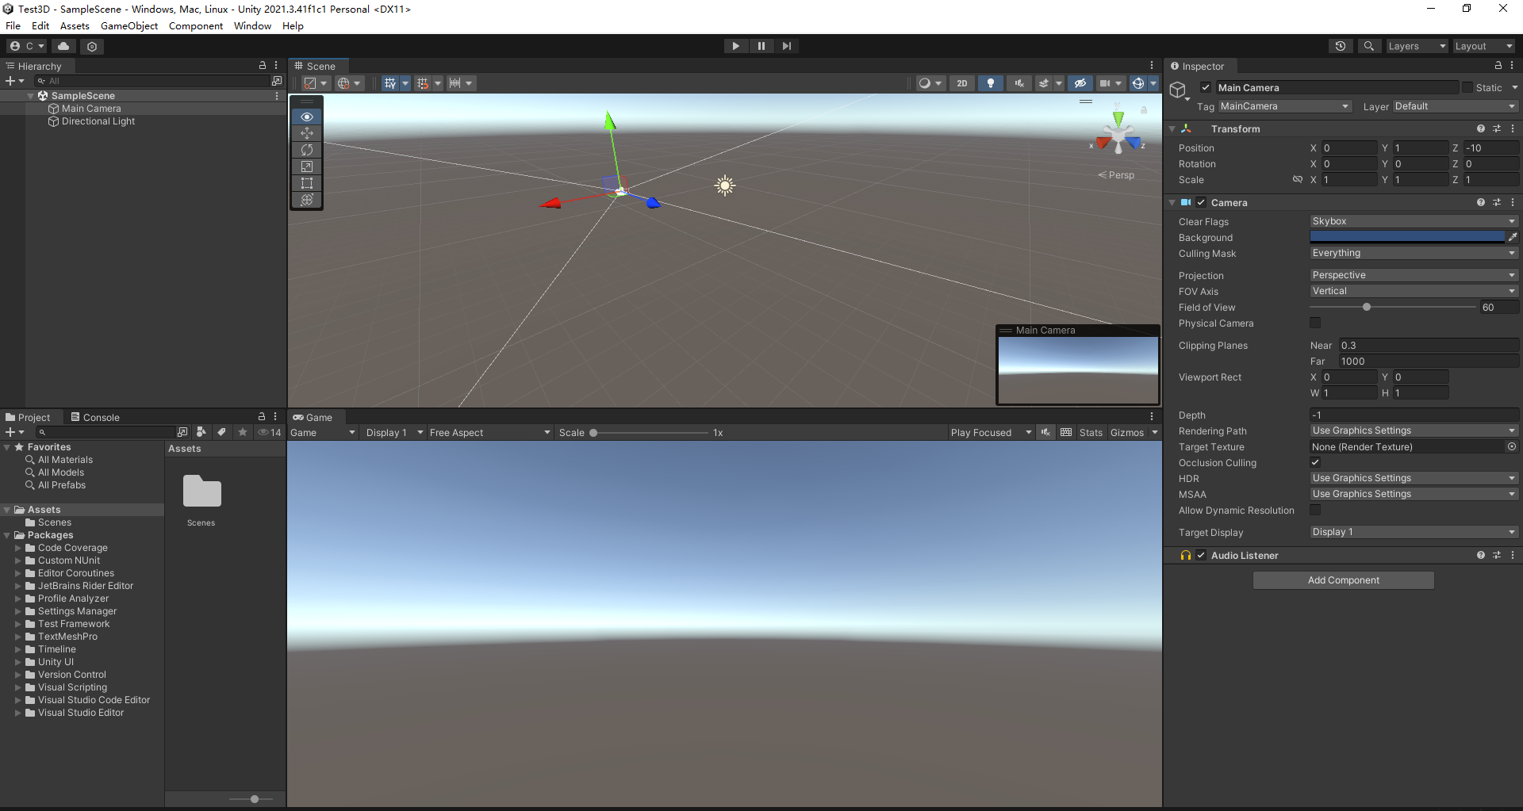The width and height of the screenshot is (1523, 811).
Task: Select the Move tool in Scene overlay
Action: (x=307, y=133)
